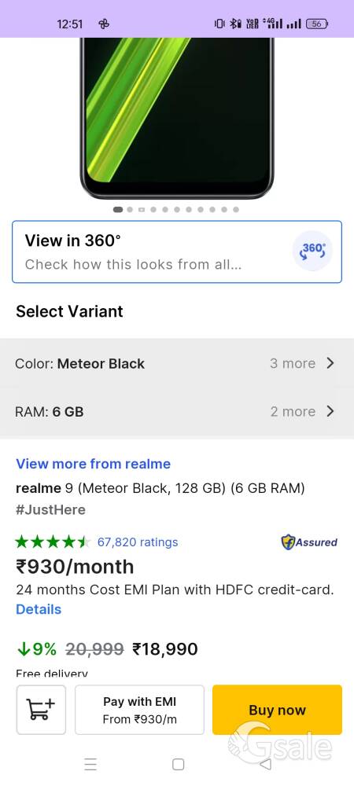Tap the Android home square icon
Screen dimensions: 354x786
pos(178,764)
